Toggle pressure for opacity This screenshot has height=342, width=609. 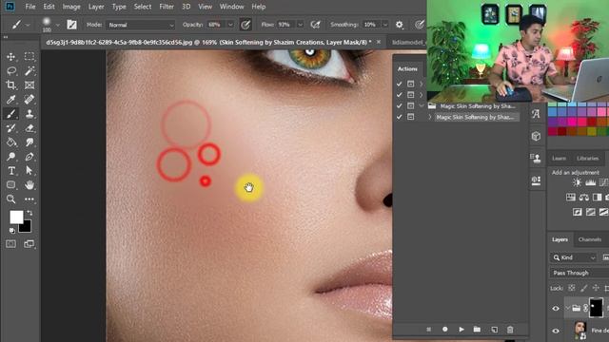pos(246,25)
